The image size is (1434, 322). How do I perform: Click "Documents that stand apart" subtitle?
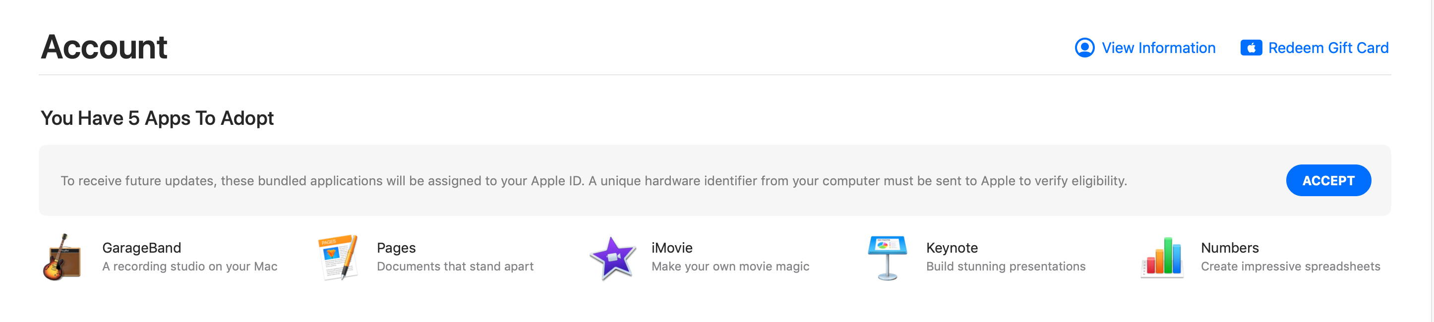[455, 267]
